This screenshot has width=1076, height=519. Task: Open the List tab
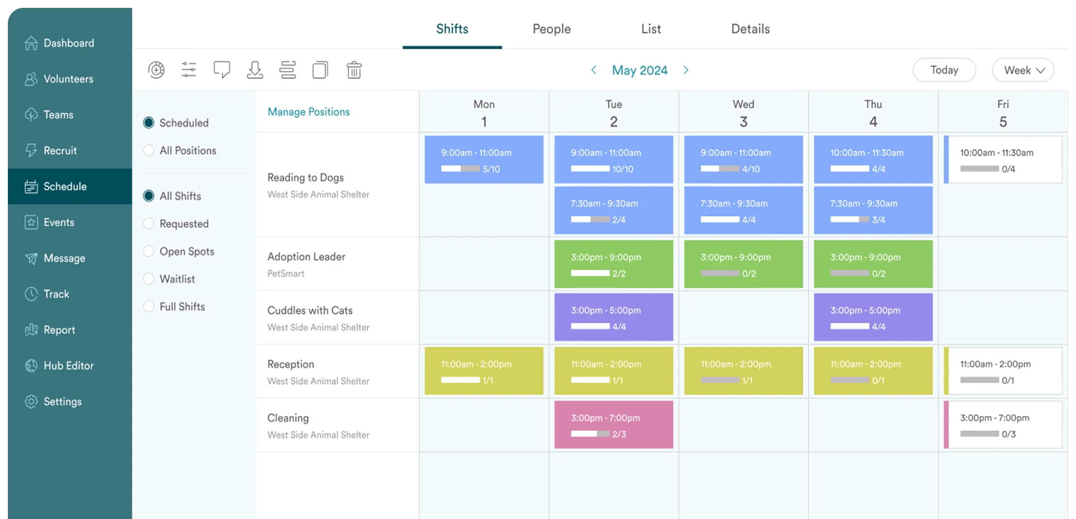tap(651, 28)
